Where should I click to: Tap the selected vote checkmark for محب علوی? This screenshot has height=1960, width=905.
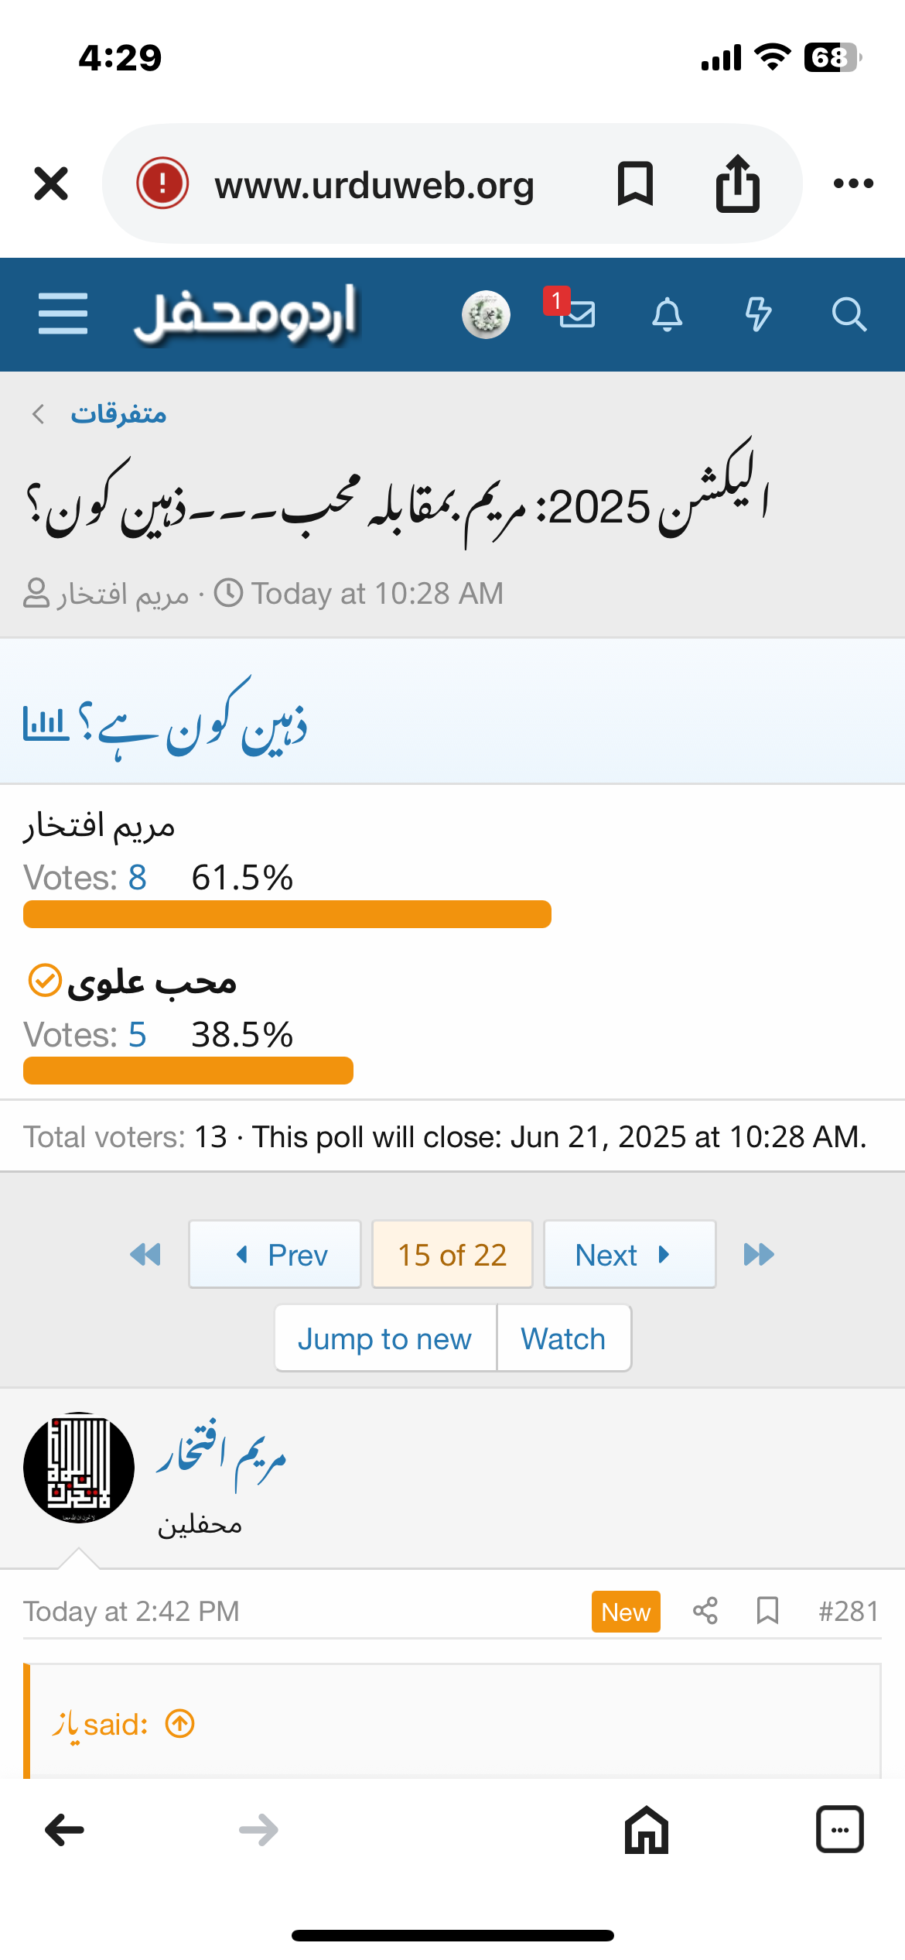[45, 980]
